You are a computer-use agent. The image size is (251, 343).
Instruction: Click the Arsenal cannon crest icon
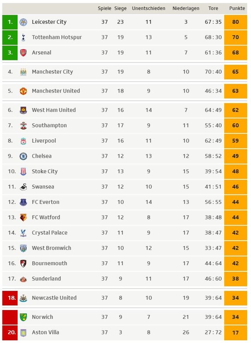click(23, 53)
